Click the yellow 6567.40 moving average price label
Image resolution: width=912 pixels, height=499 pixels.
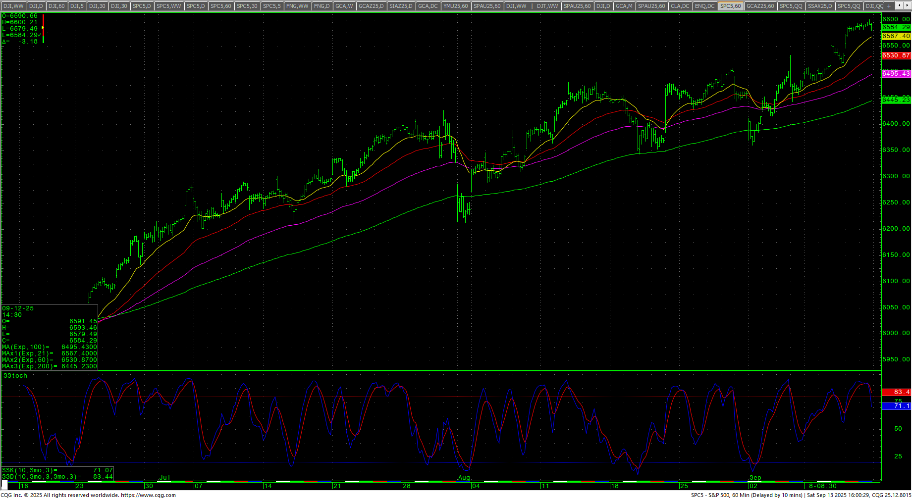(x=896, y=36)
